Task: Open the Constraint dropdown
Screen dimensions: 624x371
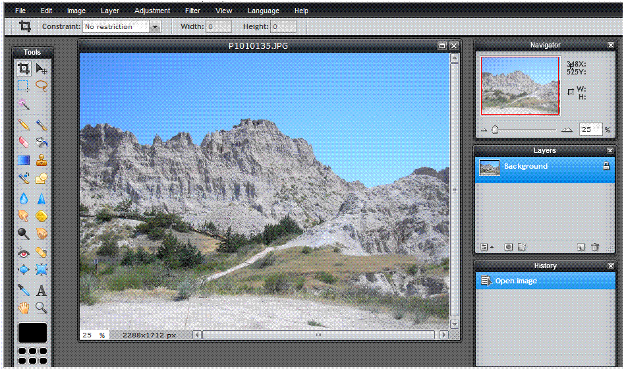Action: (155, 27)
